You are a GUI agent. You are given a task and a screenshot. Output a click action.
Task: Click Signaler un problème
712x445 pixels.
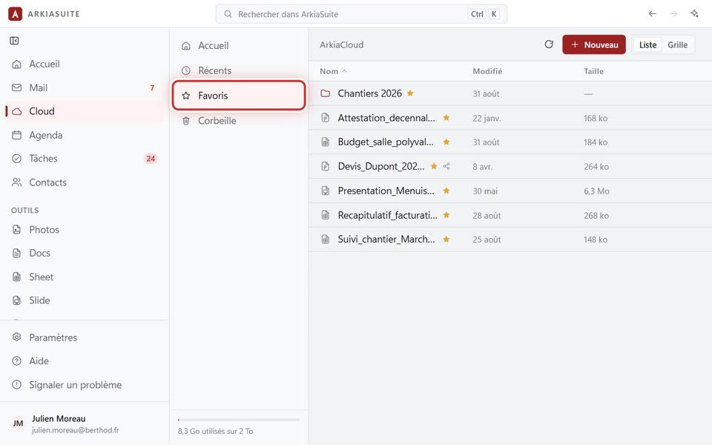(x=85, y=385)
